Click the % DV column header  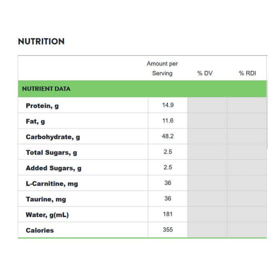click(205, 73)
